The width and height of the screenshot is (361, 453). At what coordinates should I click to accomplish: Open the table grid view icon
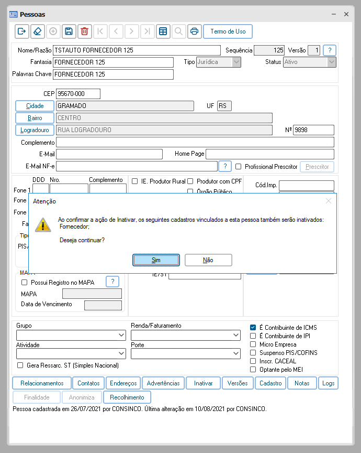[163, 31]
